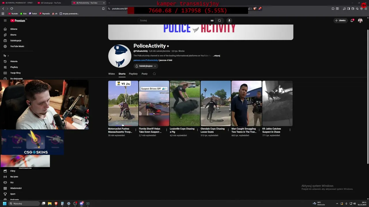The image size is (369, 207).
Task: Toggle the browser sidebar panel
Action: (x=348, y=9)
